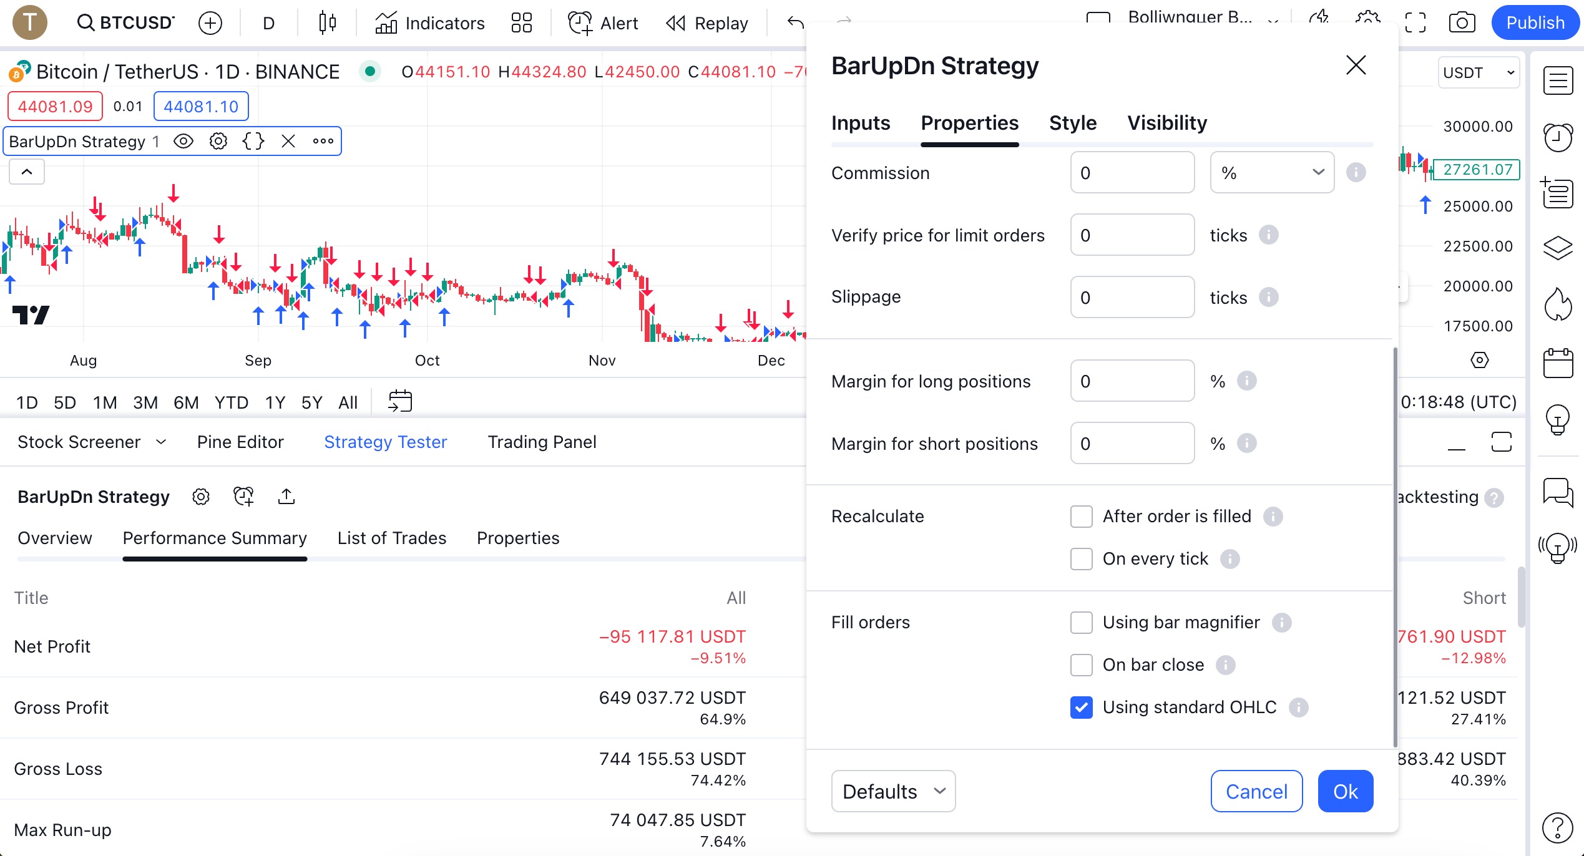Open the chat bubbles icon

coord(1558,492)
